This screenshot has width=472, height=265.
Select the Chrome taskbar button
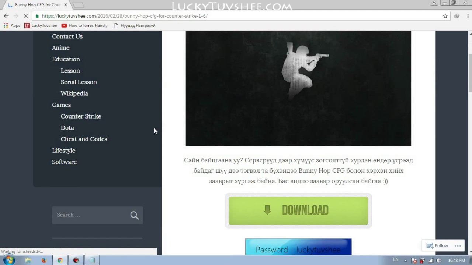click(60, 260)
